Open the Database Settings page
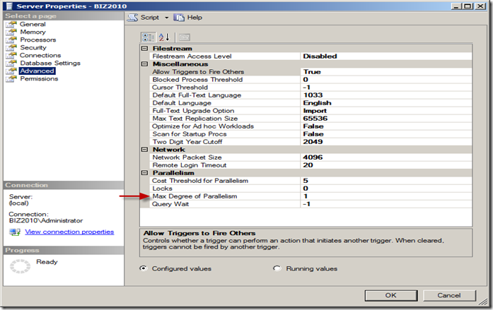This screenshot has height=310, width=493. (x=50, y=63)
